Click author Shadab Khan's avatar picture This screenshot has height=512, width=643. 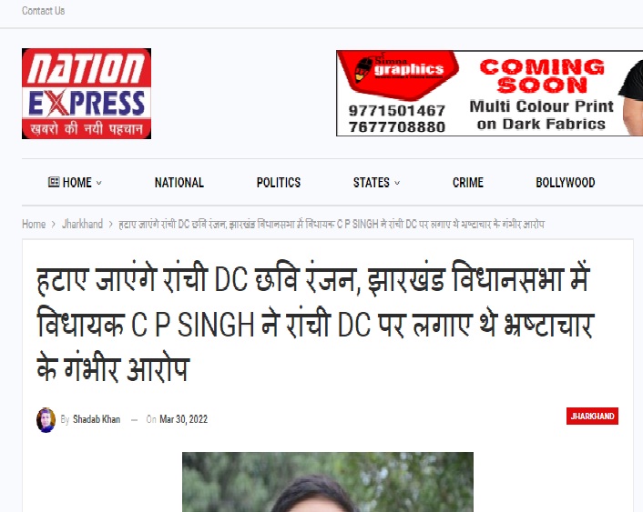(46, 420)
